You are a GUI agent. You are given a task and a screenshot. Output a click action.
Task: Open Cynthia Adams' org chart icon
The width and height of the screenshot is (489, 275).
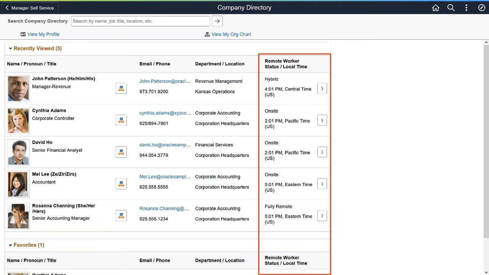click(121, 120)
